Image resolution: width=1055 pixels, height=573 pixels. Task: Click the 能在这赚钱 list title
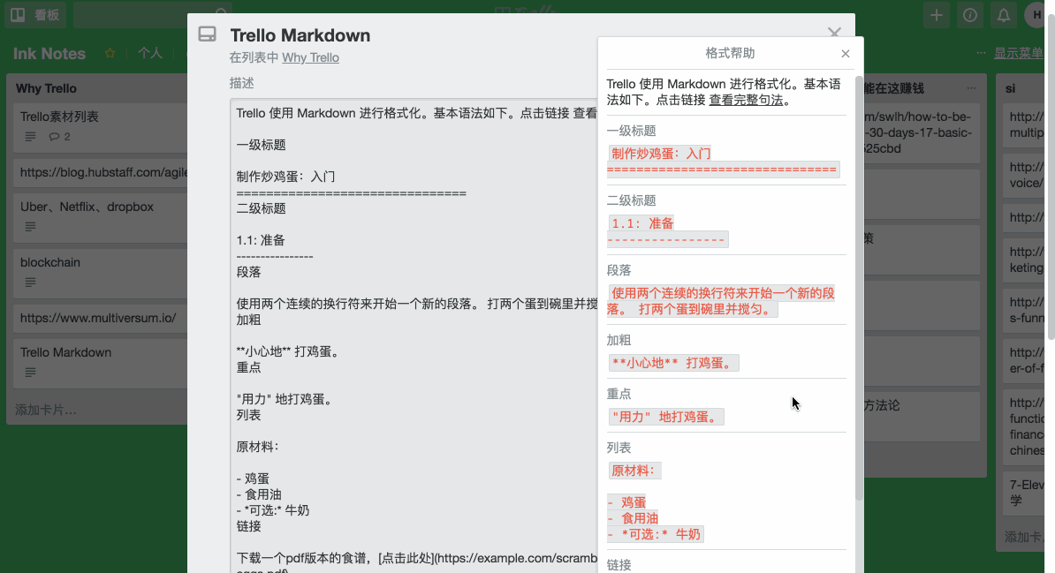(894, 88)
